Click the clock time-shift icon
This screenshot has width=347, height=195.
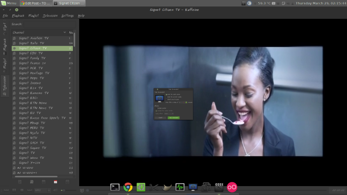tap(82, 191)
